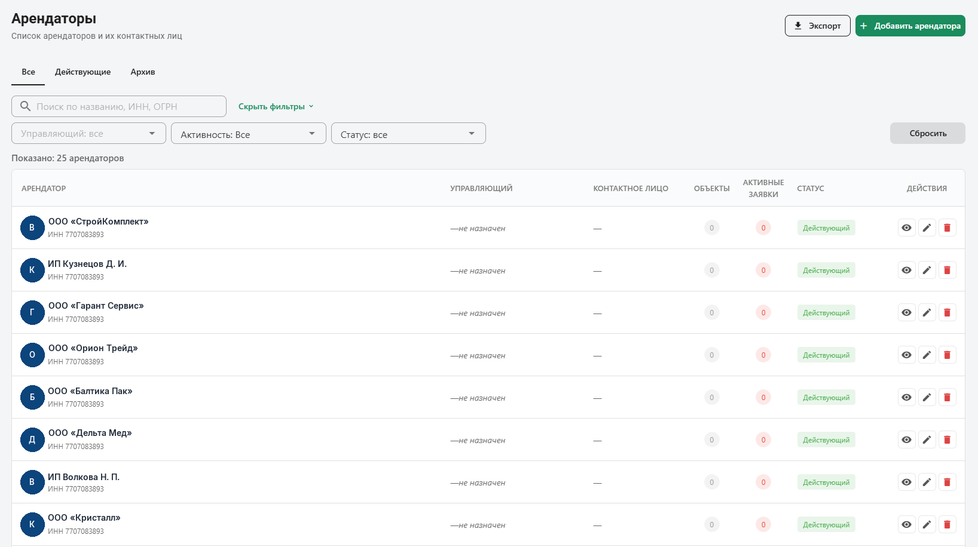Collapse filters via Скрыть фильтры

click(276, 106)
